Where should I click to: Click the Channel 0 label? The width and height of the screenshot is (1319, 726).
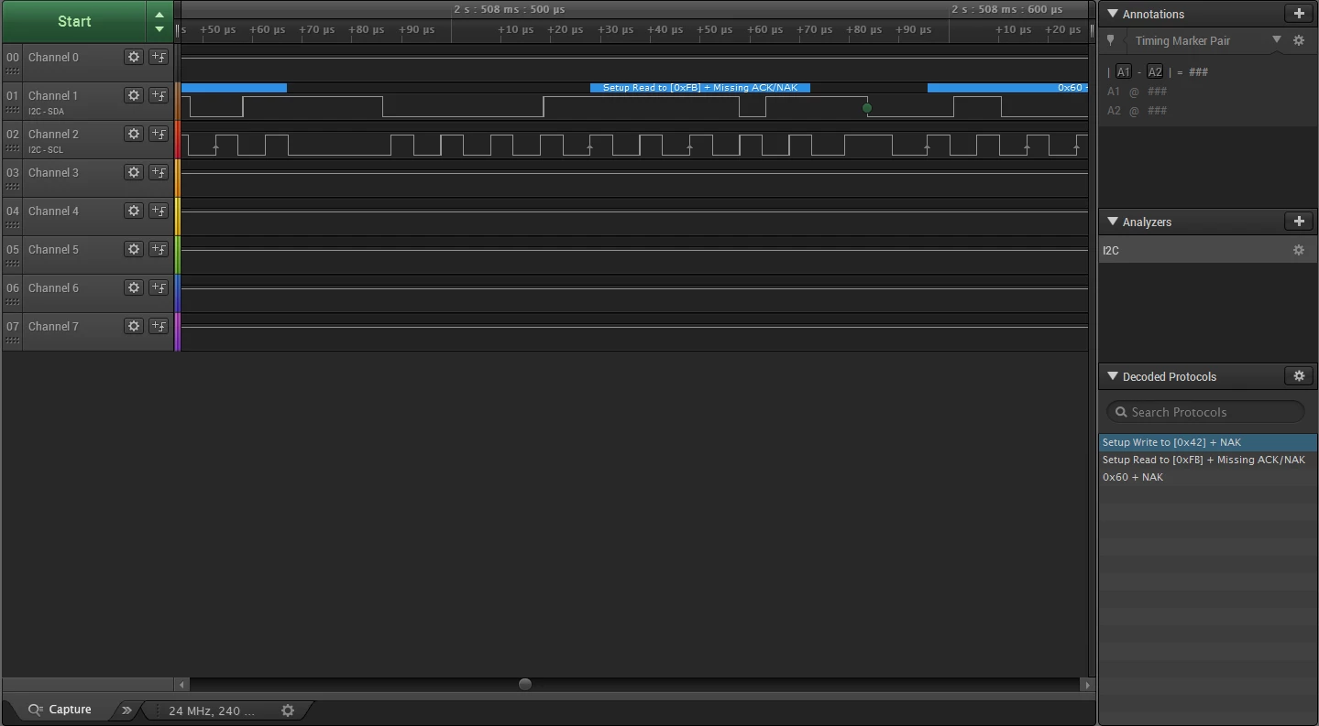point(53,57)
